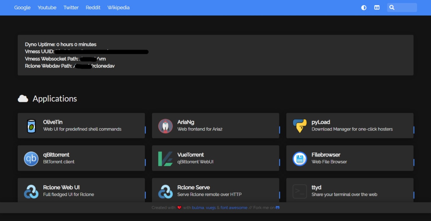Click the 'Web File Browser' description

tap(329, 162)
